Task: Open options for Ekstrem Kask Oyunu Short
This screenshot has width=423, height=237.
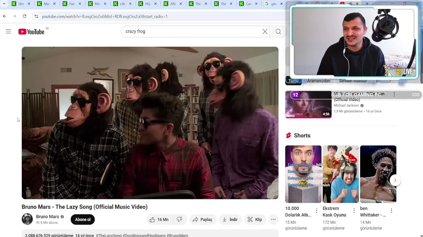Action: (x=354, y=211)
